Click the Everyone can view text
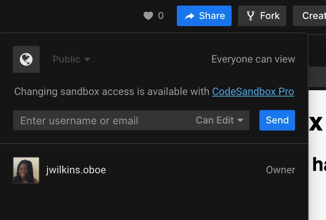 (253, 59)
